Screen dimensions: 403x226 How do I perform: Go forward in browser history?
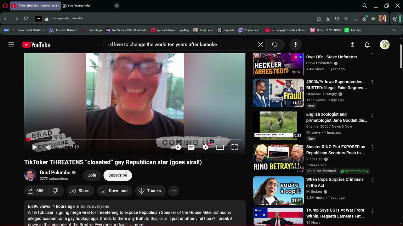[x=16, y=19]
